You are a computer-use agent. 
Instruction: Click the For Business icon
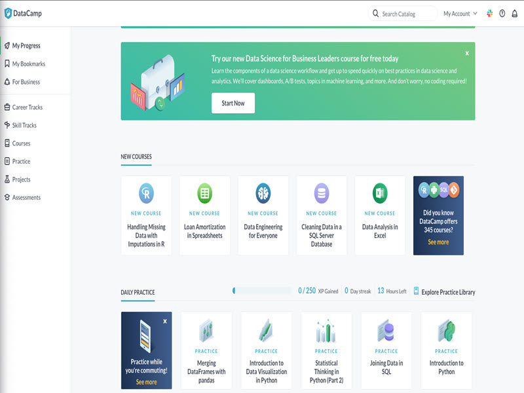[7, 81]
